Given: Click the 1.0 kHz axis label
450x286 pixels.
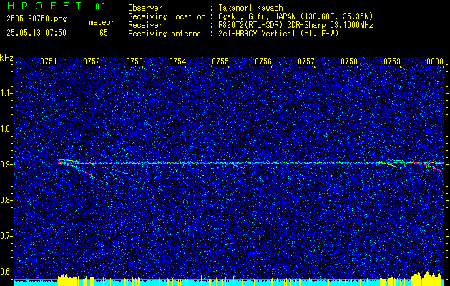Looking at the screenshot, I should [x=6, y=129].
